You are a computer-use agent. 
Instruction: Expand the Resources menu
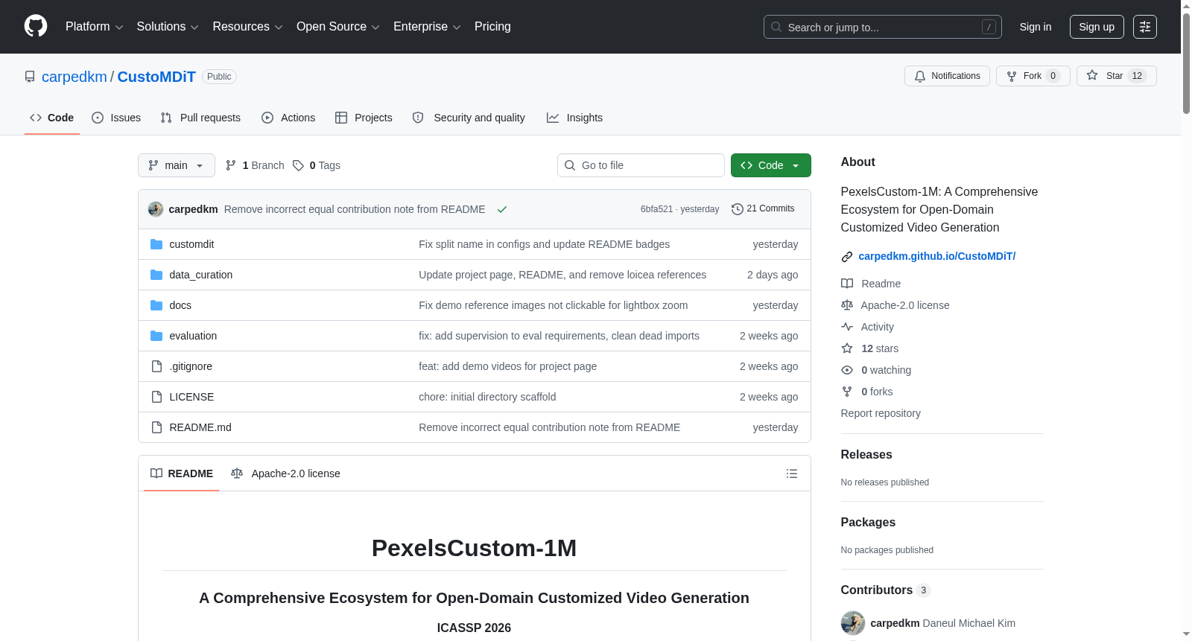248,27
